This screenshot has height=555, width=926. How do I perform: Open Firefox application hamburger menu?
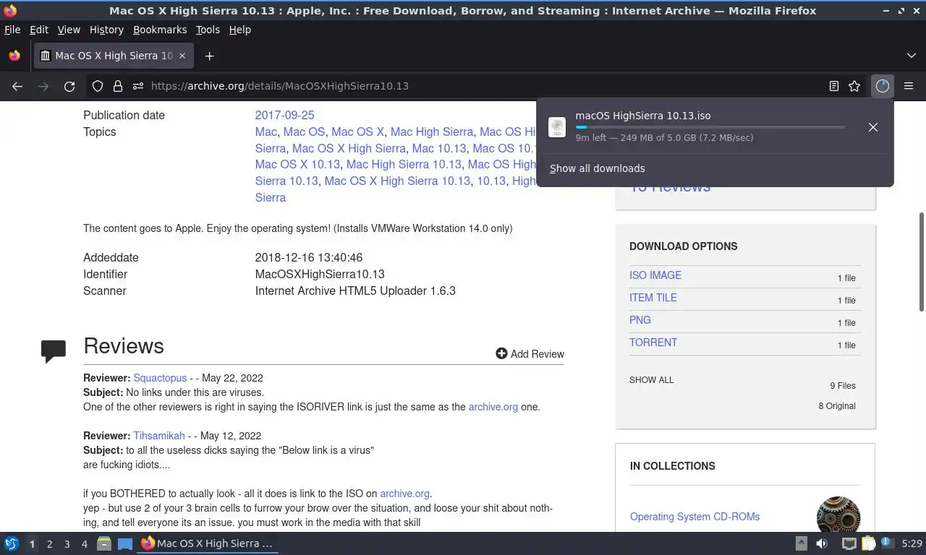(909, 86)
